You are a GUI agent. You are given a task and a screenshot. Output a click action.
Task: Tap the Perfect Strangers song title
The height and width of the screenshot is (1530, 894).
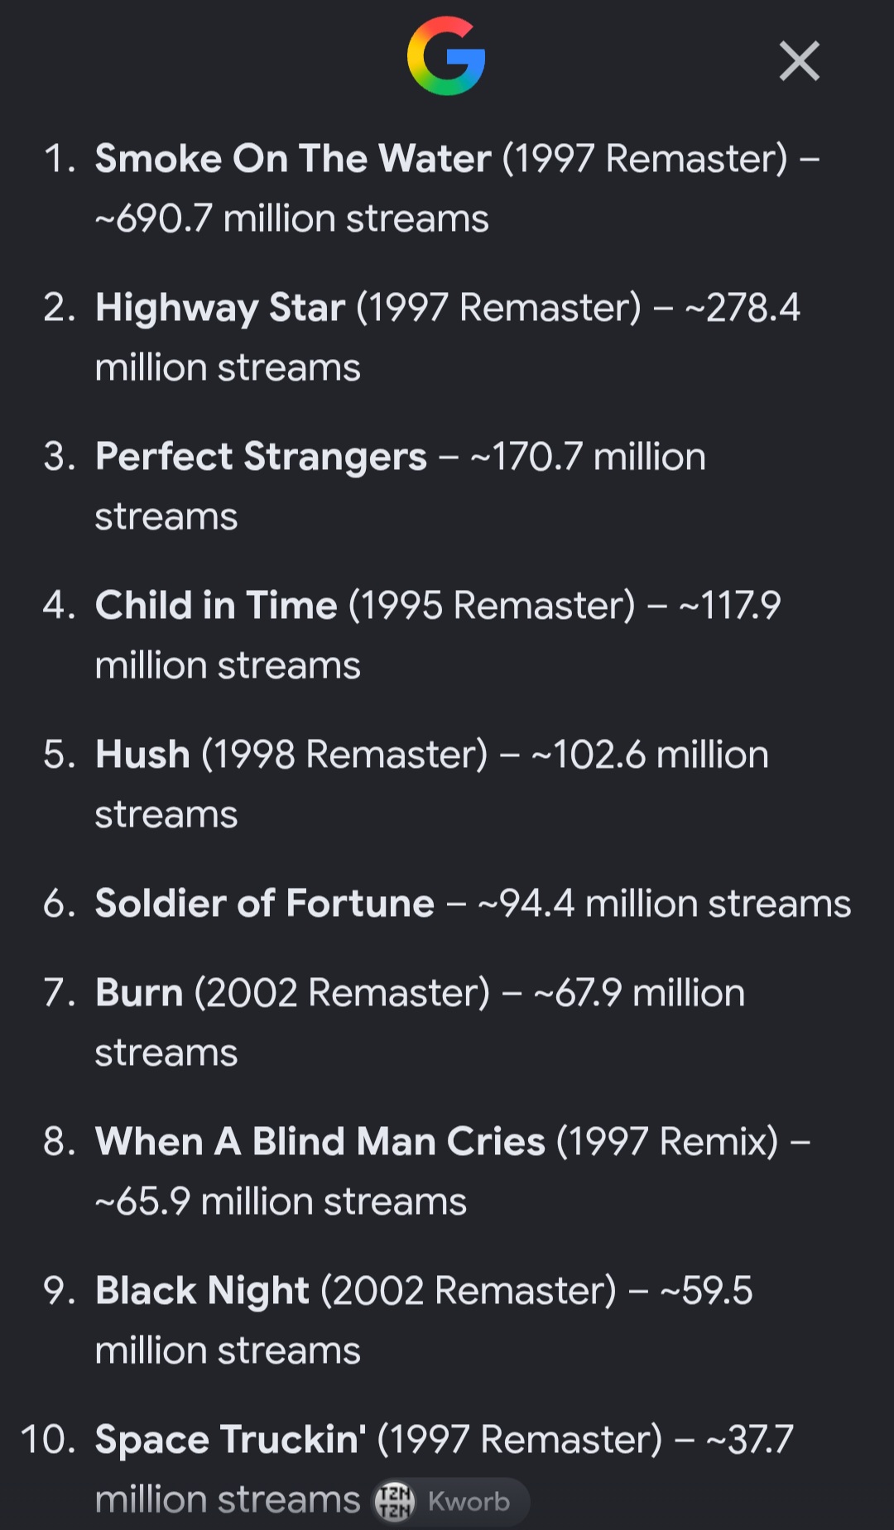point(261,457)
